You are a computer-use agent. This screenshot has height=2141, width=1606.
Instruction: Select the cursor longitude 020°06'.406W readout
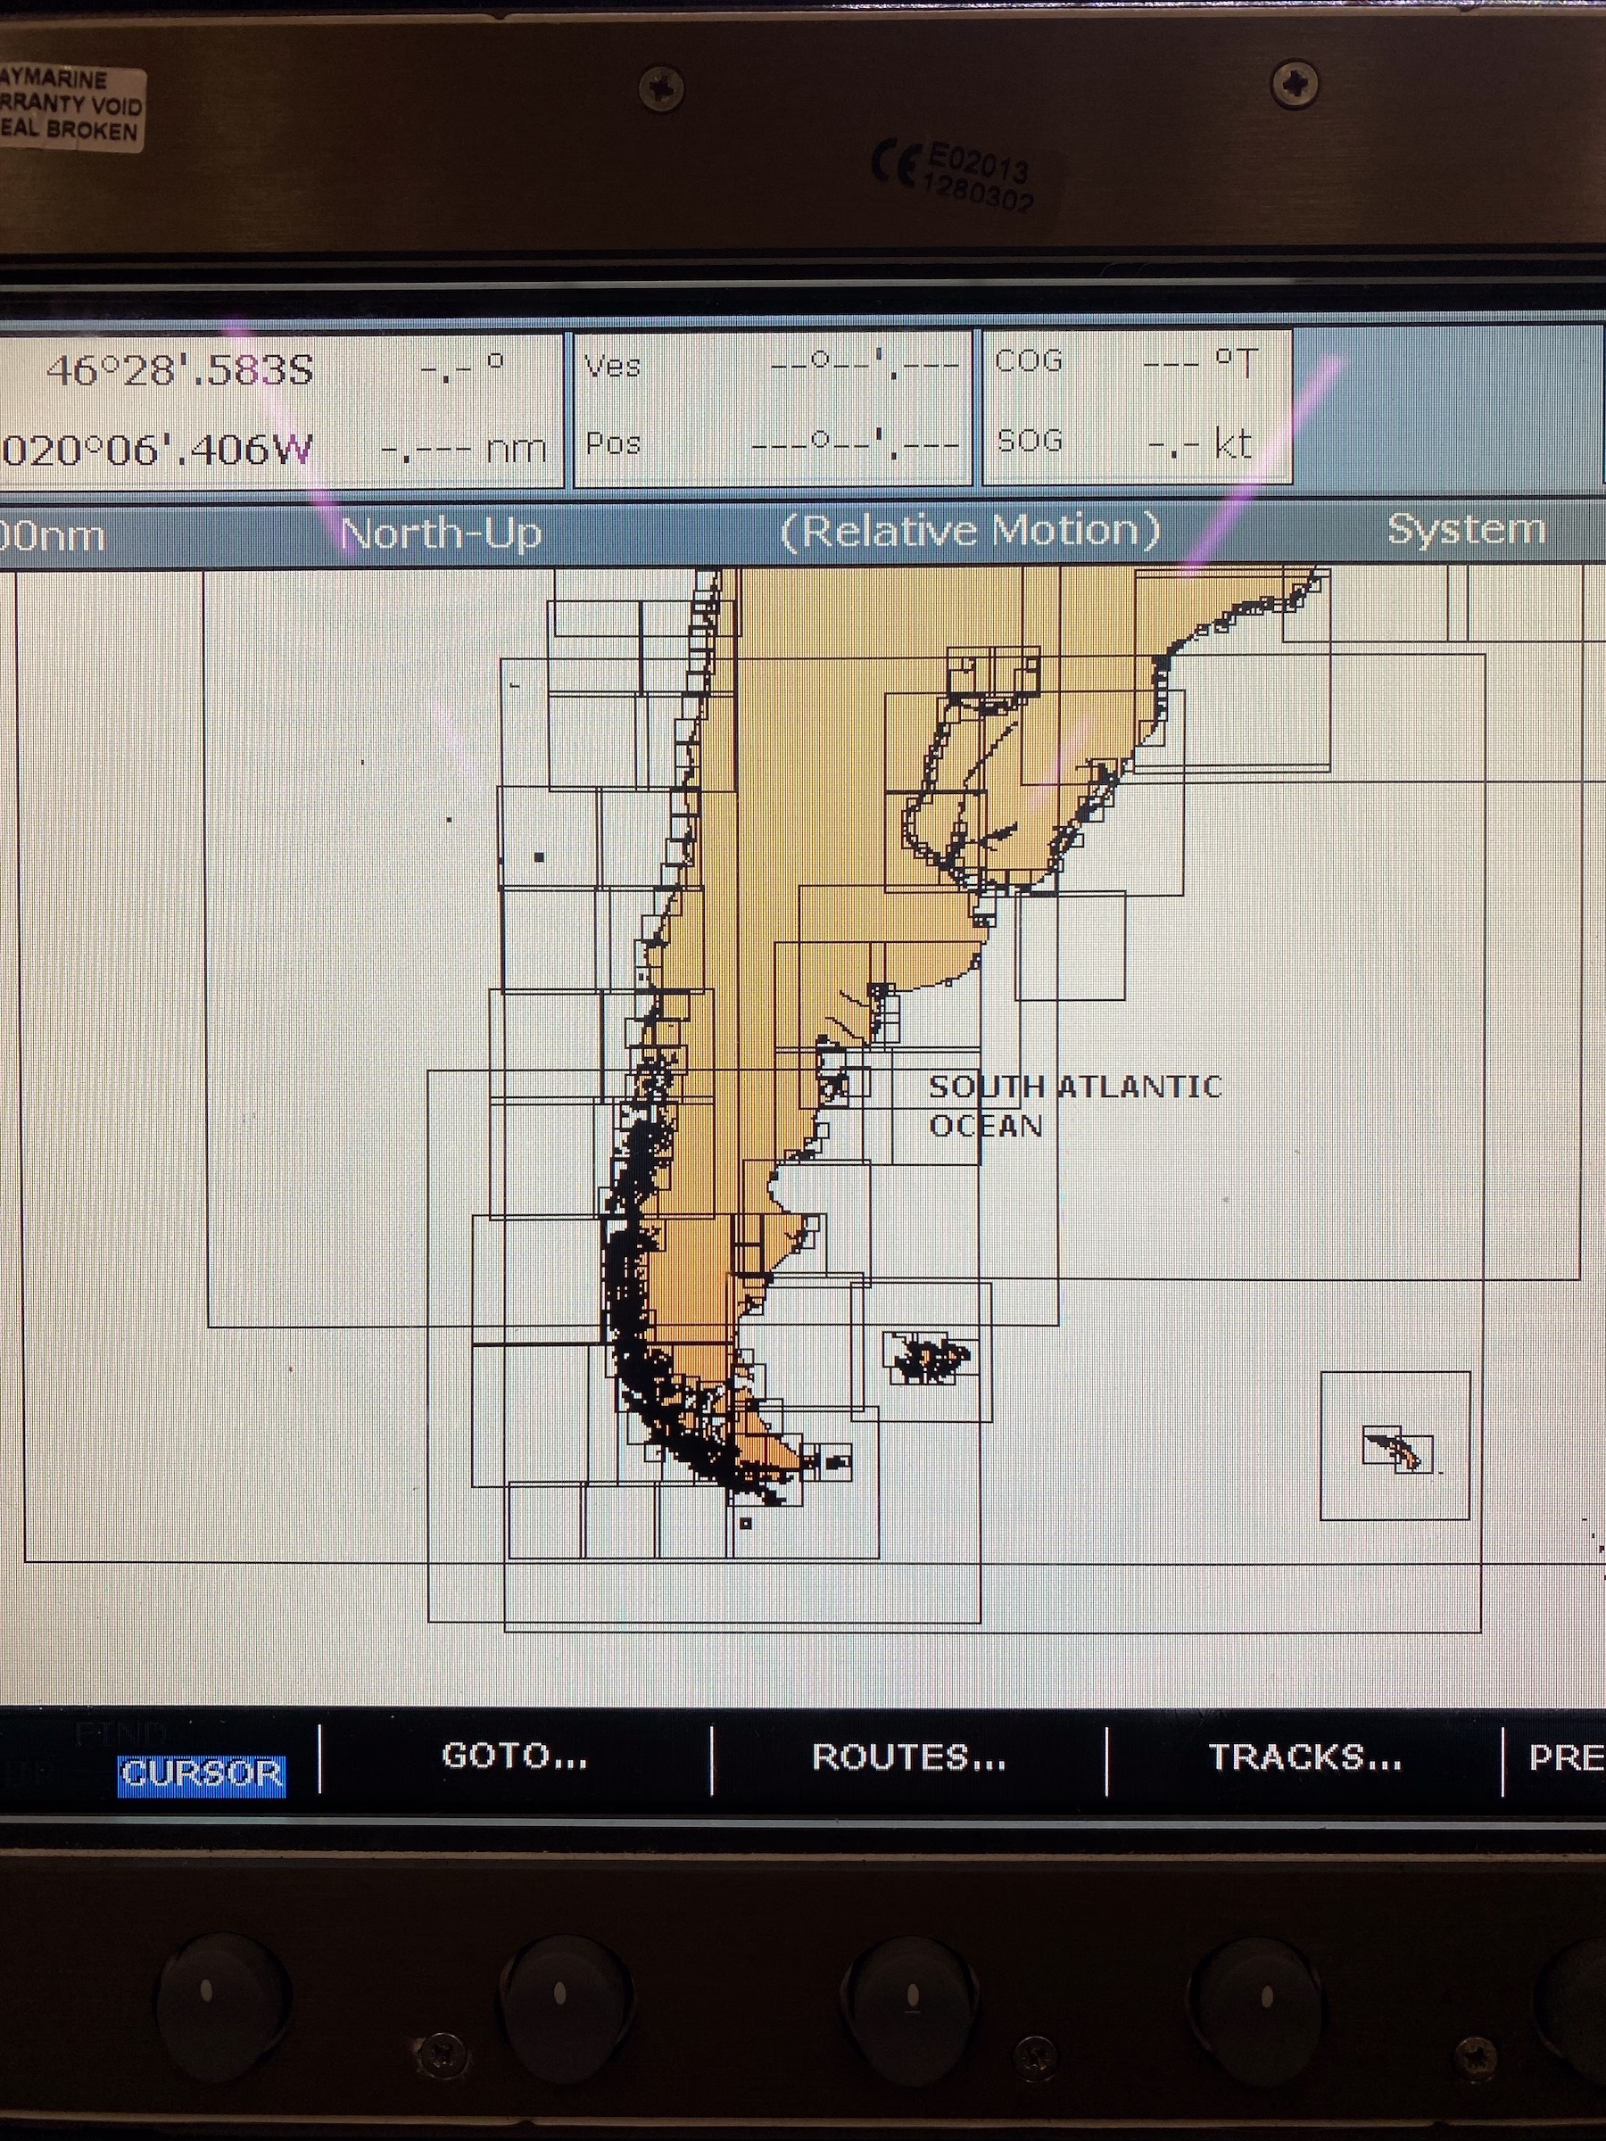point(157,451)
